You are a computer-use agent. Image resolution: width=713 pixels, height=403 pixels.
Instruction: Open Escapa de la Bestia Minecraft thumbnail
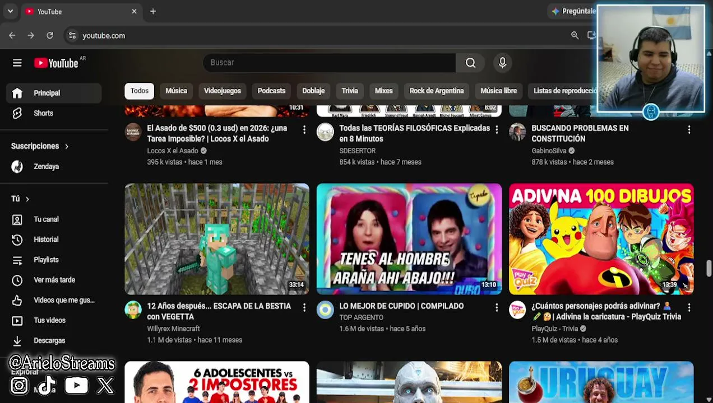(x=217, y=239)
